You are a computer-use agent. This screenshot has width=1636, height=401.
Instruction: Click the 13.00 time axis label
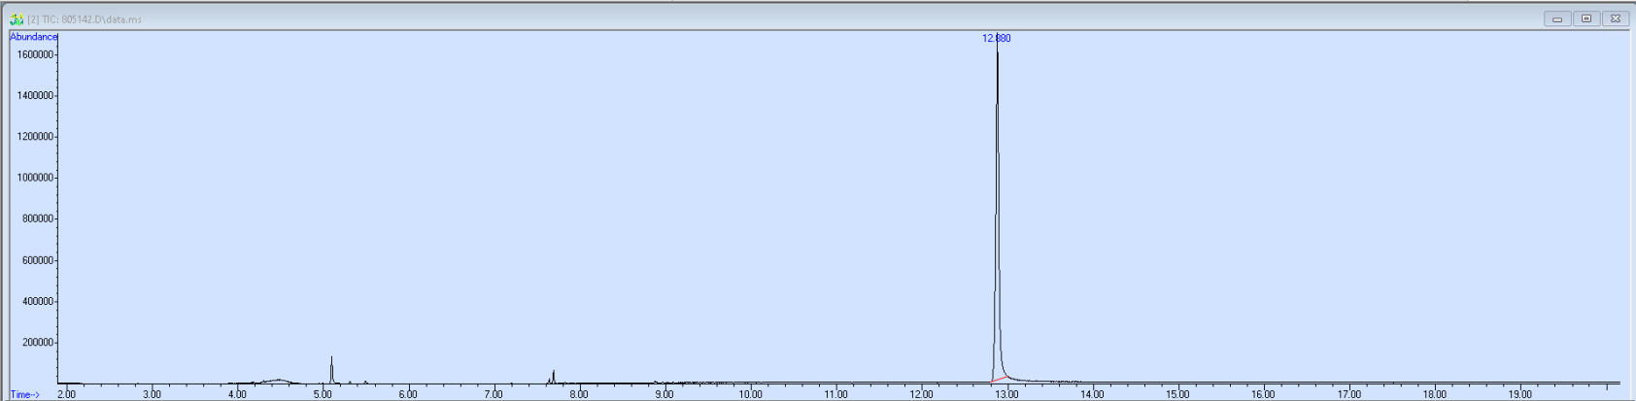[1006, 394]
